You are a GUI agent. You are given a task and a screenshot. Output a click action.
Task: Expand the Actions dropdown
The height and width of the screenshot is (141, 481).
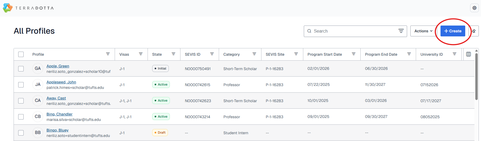[x=423, y=31]
